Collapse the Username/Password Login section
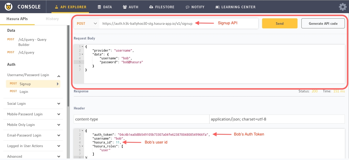The image size is (349, 160). 59,76
